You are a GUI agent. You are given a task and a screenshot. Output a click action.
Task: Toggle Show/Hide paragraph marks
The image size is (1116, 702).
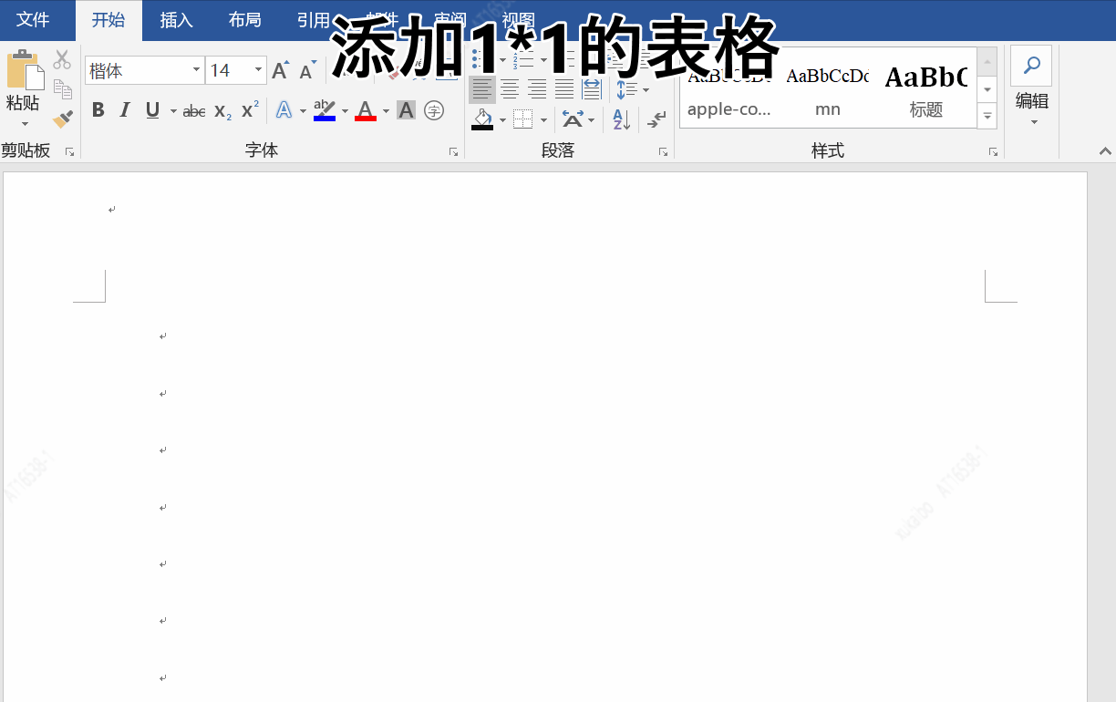(x=656, y=119)
